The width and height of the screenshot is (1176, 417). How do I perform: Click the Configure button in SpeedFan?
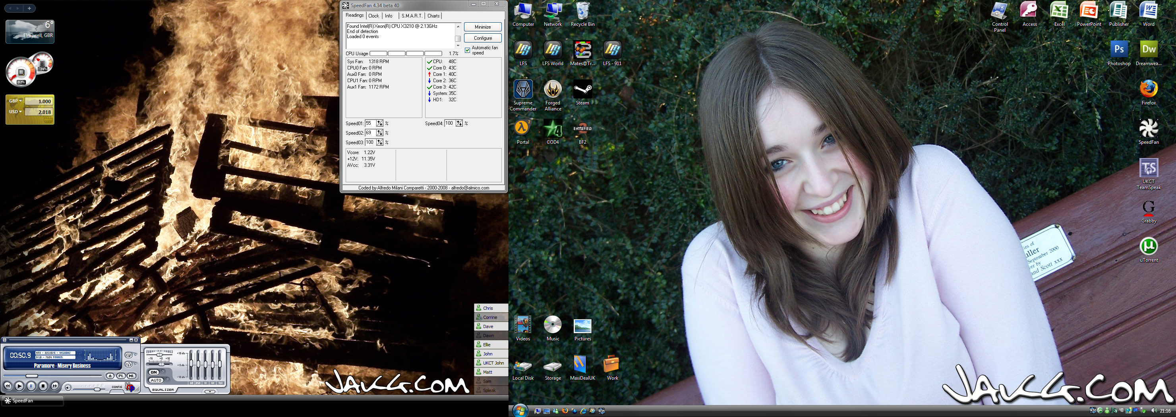pyautogui.click(x=483, y=38)
